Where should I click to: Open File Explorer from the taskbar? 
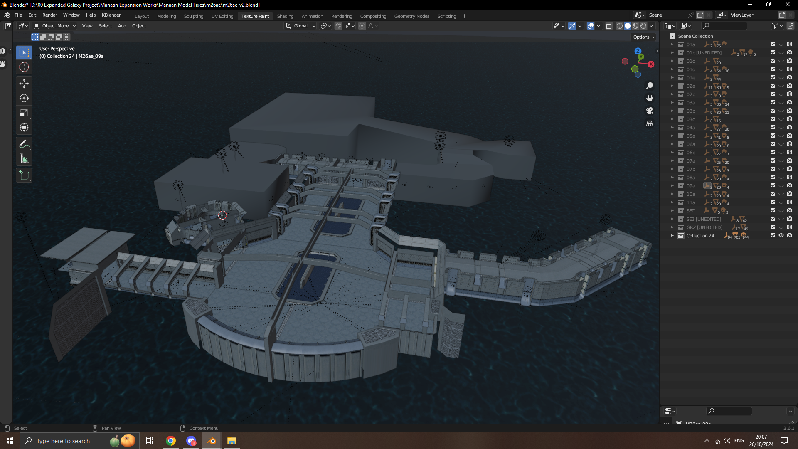232,441
